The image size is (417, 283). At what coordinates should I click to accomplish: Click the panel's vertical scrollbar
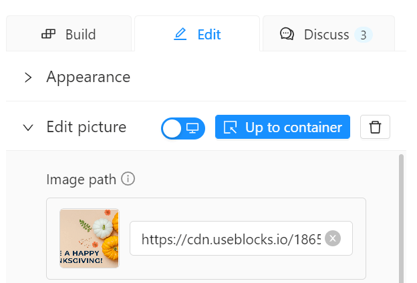pyautogui.click(x=401, y=218)
